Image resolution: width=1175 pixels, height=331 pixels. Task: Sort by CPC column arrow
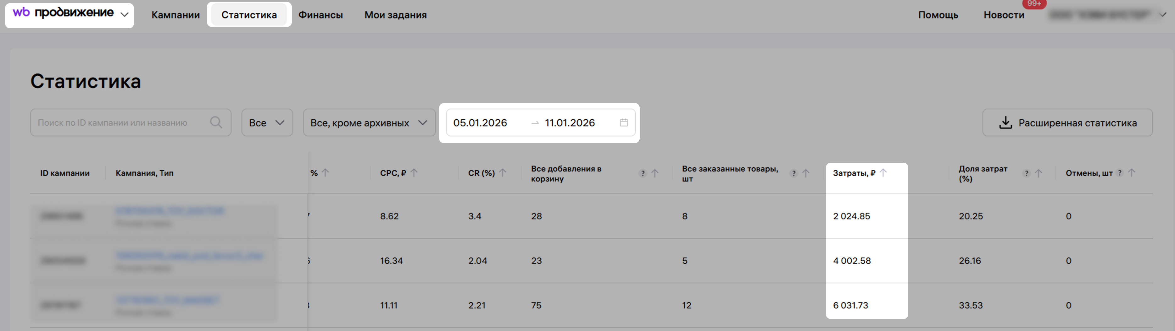point(414,173)
